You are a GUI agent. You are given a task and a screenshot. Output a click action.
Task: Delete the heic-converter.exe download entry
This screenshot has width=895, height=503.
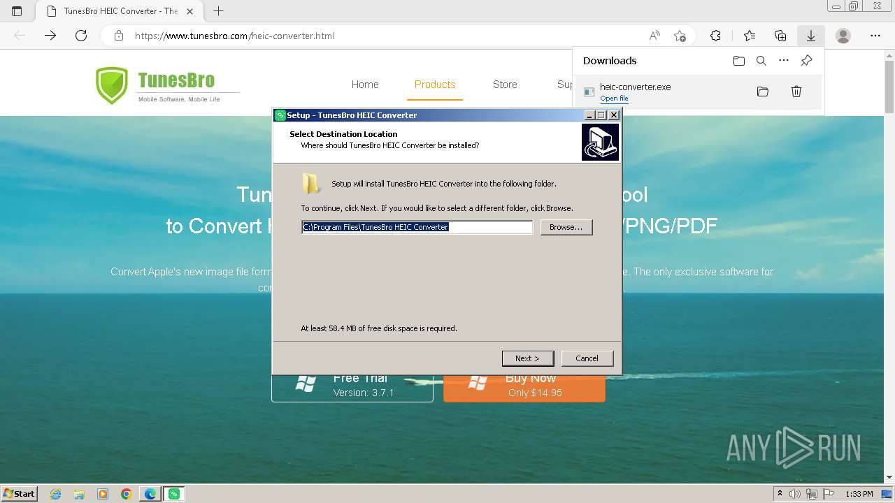coord(796,92)
